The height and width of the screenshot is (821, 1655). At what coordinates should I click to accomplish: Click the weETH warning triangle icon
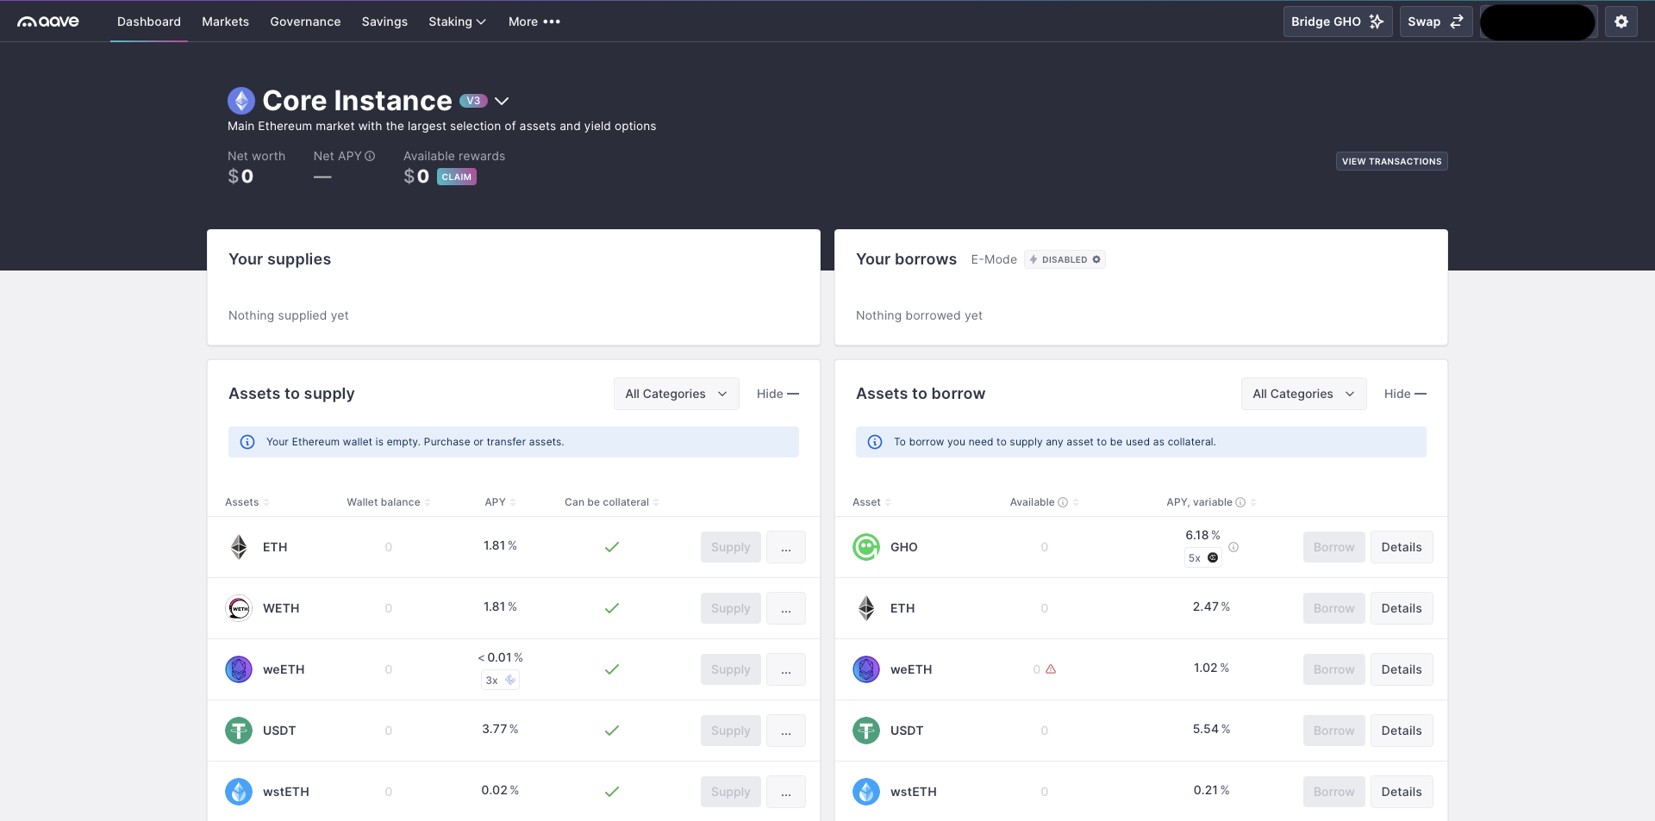click(1051, 669)
